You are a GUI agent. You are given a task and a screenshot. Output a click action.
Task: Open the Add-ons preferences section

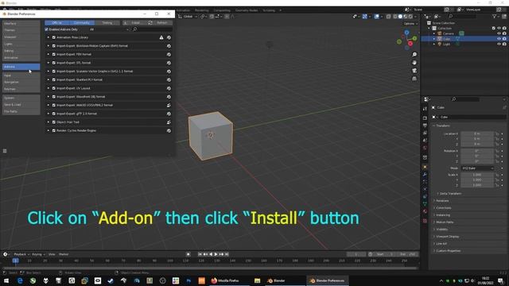21,67
